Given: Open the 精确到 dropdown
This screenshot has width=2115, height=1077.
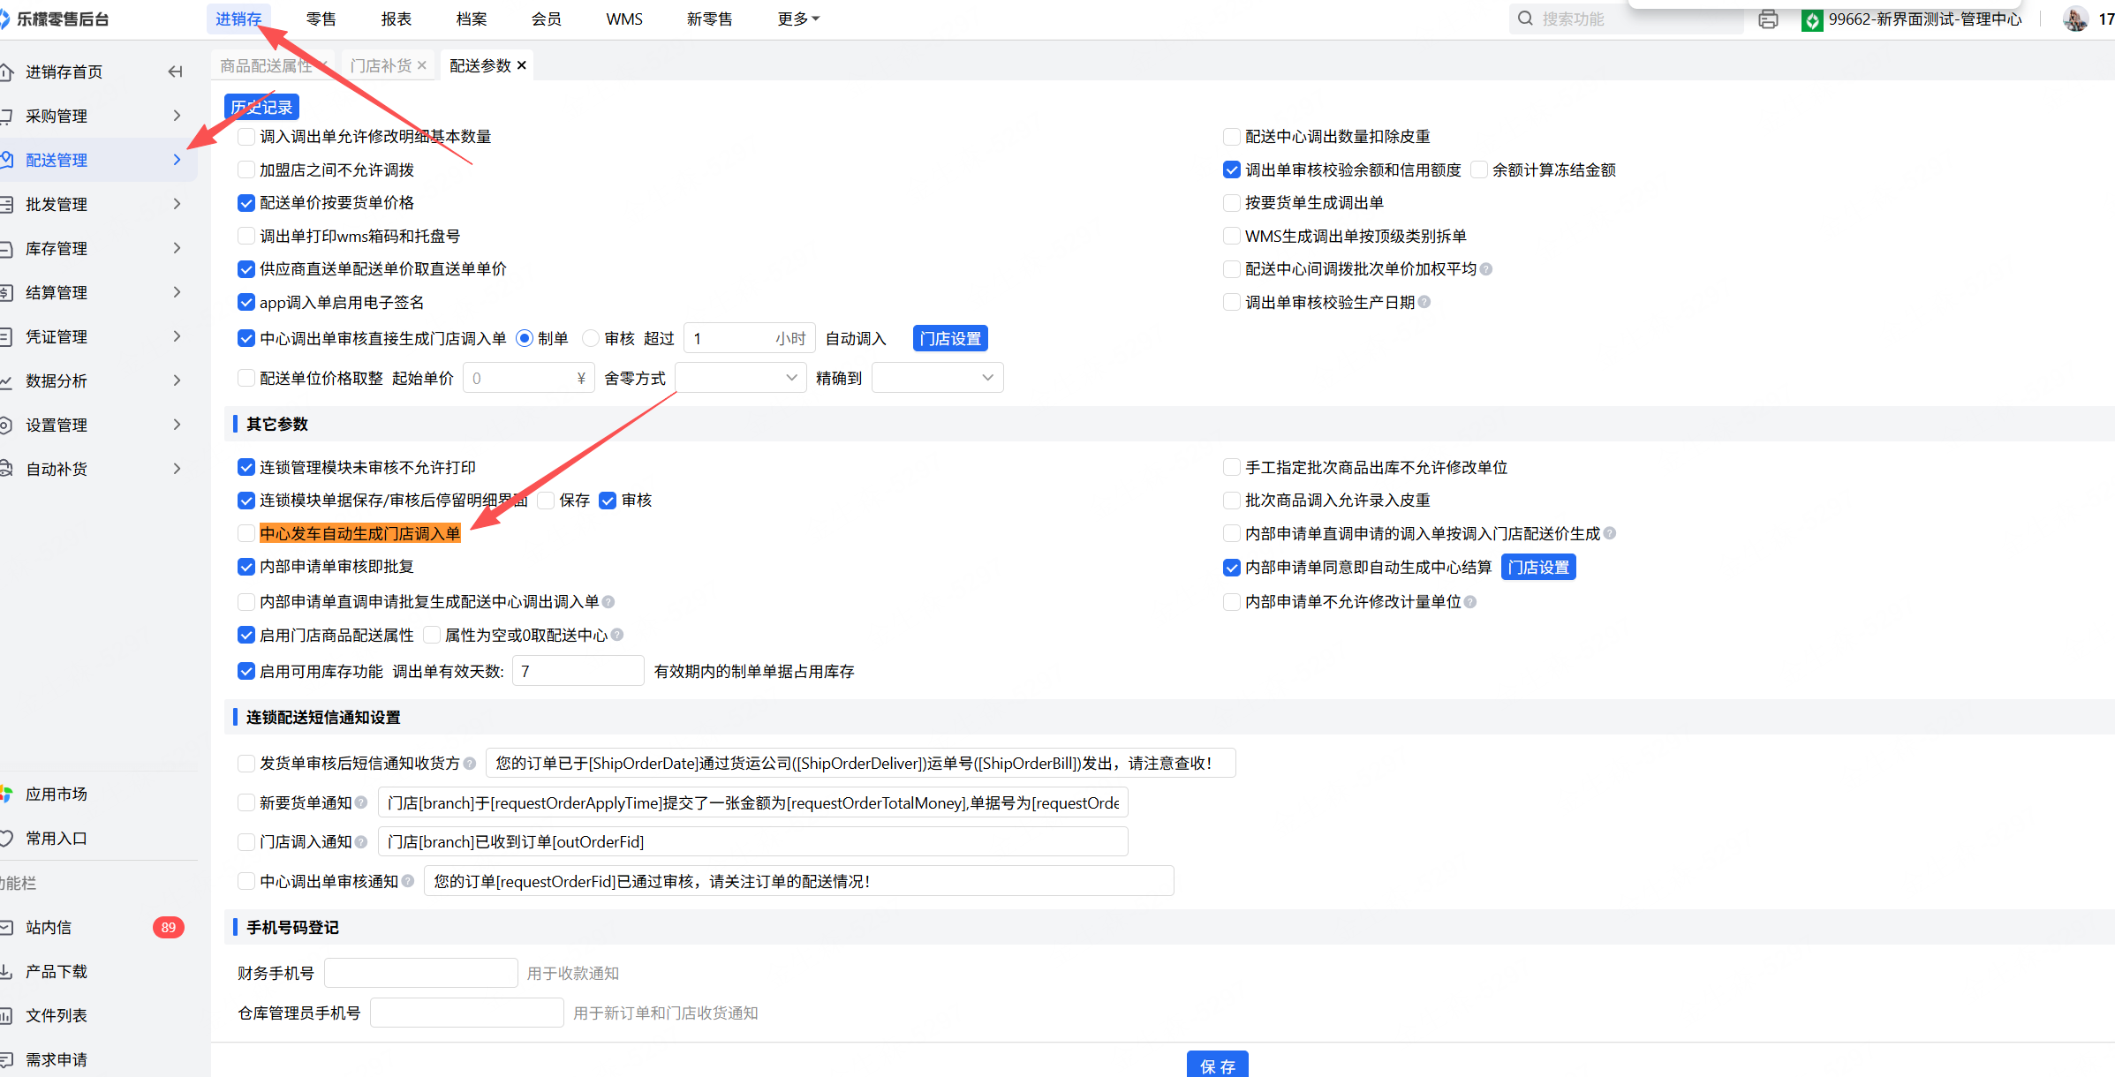Looking at the screenshot, I should pyautogui.click(x=937, y=378).
